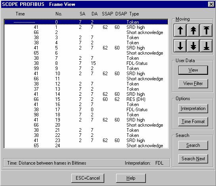Screen dimensions: 216x186
Task: Click the Type column header
Action: tap(134, 14)
